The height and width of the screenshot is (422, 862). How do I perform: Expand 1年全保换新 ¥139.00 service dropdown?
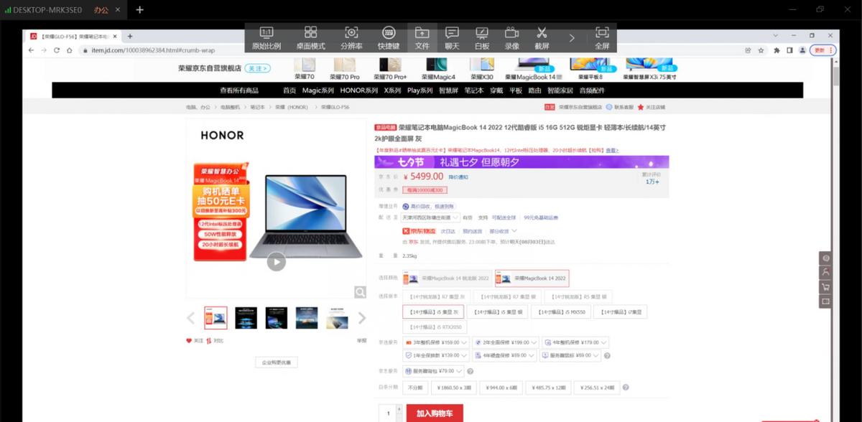tap(436, 355)
